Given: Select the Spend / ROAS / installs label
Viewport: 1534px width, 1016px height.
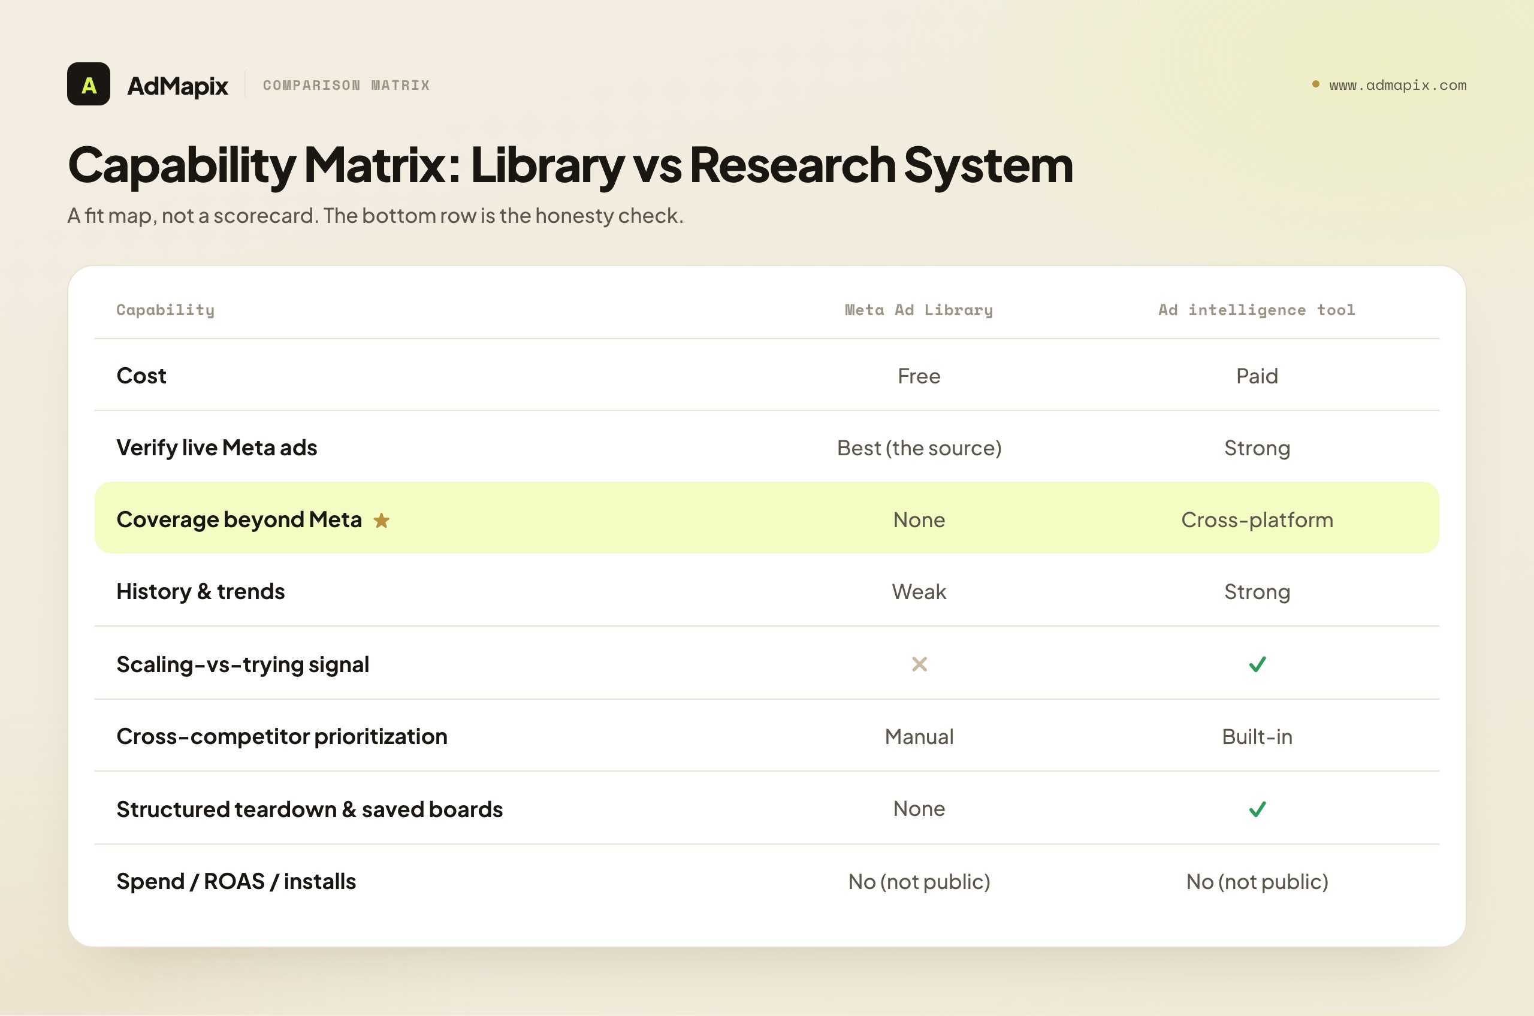Looking at the screenshot, I should click(x=236, y=882).
